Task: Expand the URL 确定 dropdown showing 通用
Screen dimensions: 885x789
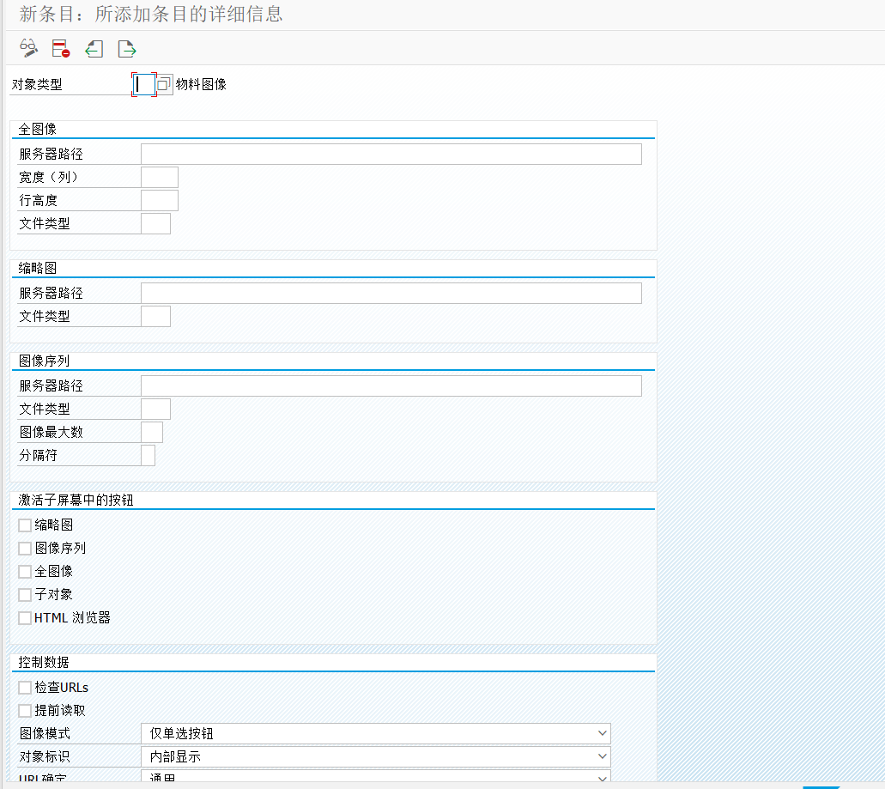Action: [375, 778]
